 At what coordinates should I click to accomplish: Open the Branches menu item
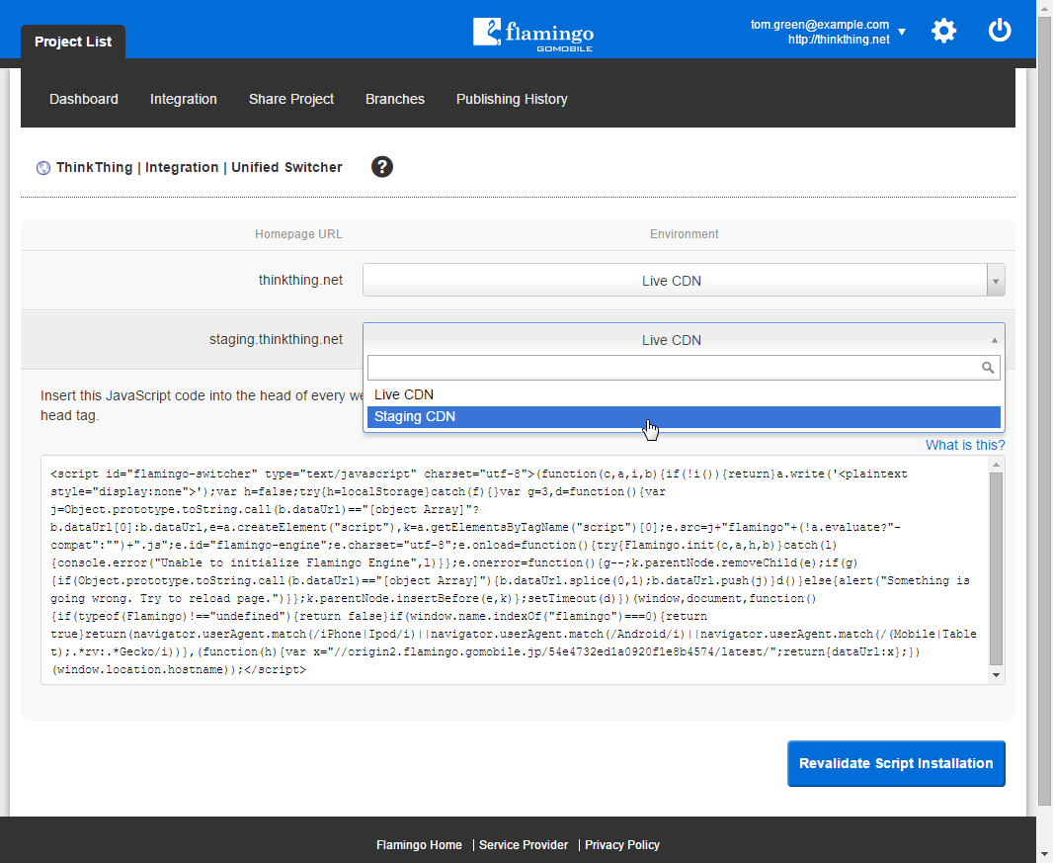pyautogui.click(x=395, y=99)
